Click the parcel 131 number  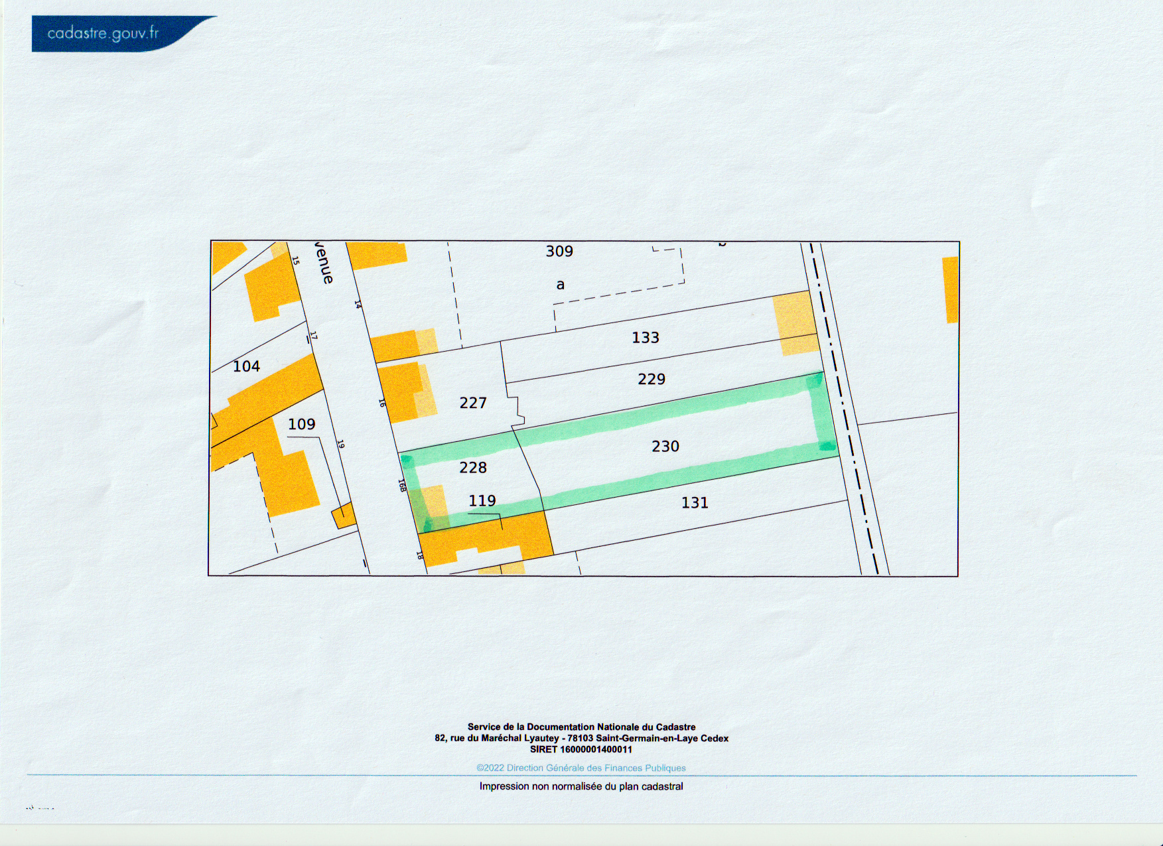(694, 503)
